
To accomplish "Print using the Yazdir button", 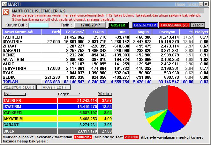I will [198, 25].
